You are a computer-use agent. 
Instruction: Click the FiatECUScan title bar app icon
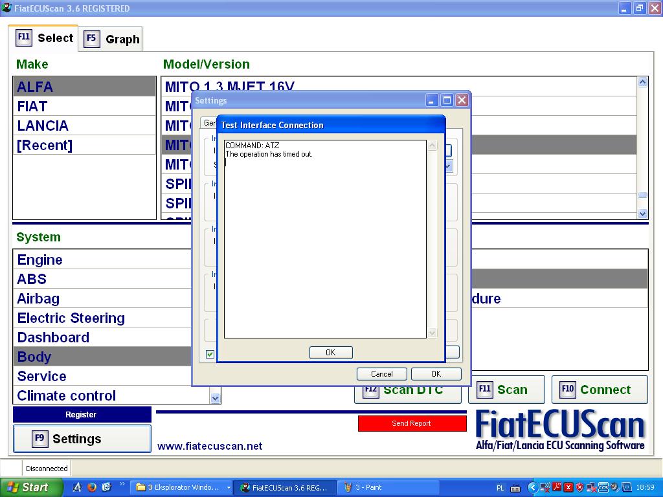tap(6, 8)
